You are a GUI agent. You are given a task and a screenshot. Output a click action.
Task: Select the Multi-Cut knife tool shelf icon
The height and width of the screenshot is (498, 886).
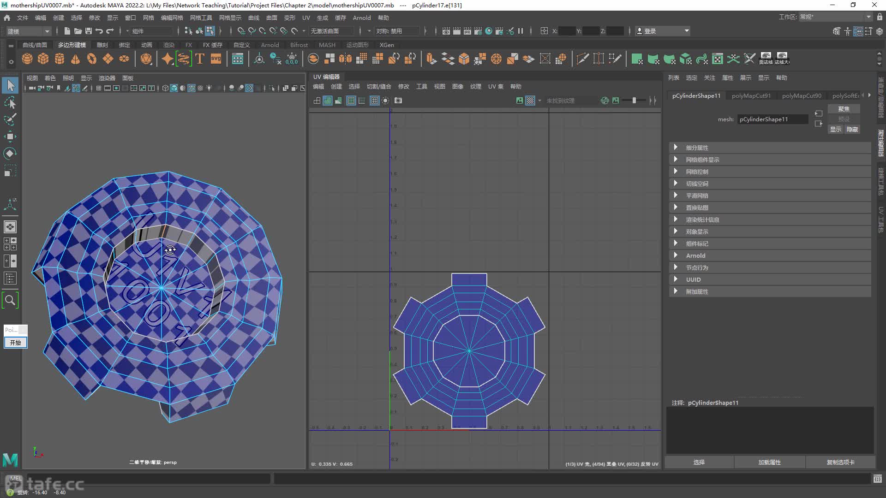pyautogui.click(x=583, y=59)
